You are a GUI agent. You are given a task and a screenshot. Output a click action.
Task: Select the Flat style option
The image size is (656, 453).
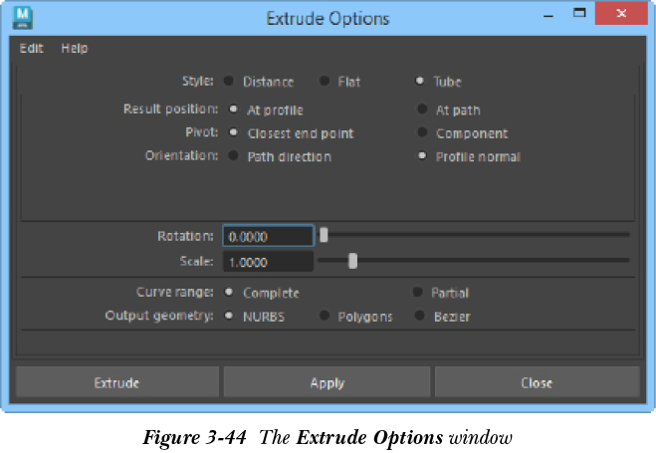click(325, 82)
